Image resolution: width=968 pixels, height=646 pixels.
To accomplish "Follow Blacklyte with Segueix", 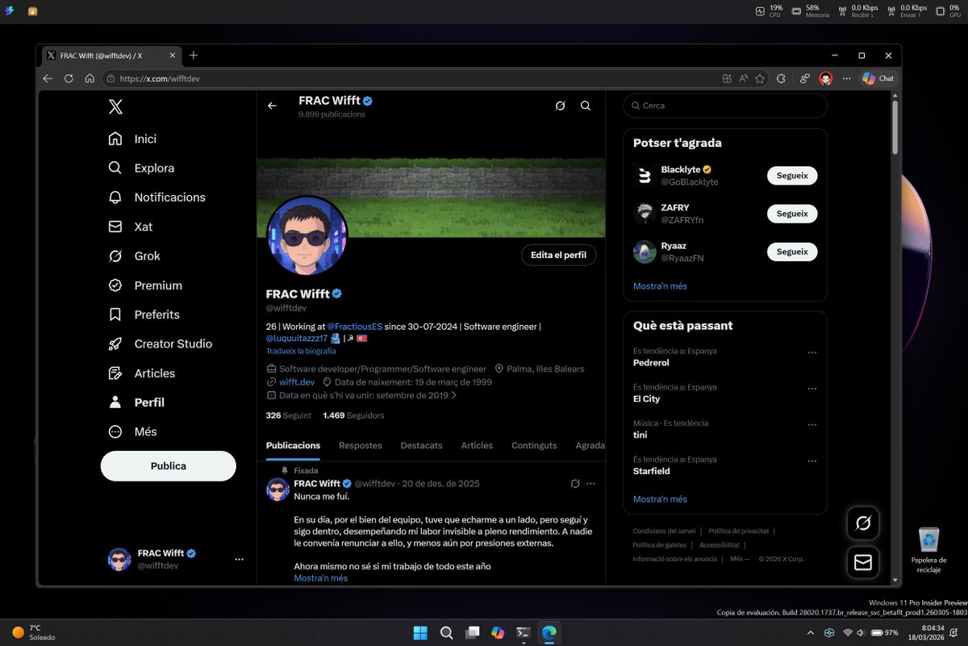I will pyautogui.click(x=792, y=176).
